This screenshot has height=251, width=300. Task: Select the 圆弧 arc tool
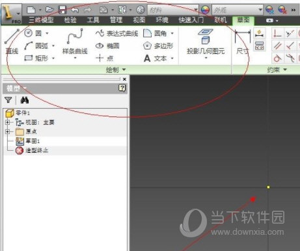tap(36, 46)
